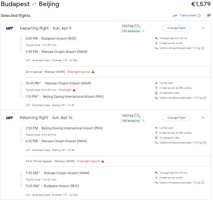The image size is (213, 200).
Task: Collapse the returning flight details
Action: 203,118
